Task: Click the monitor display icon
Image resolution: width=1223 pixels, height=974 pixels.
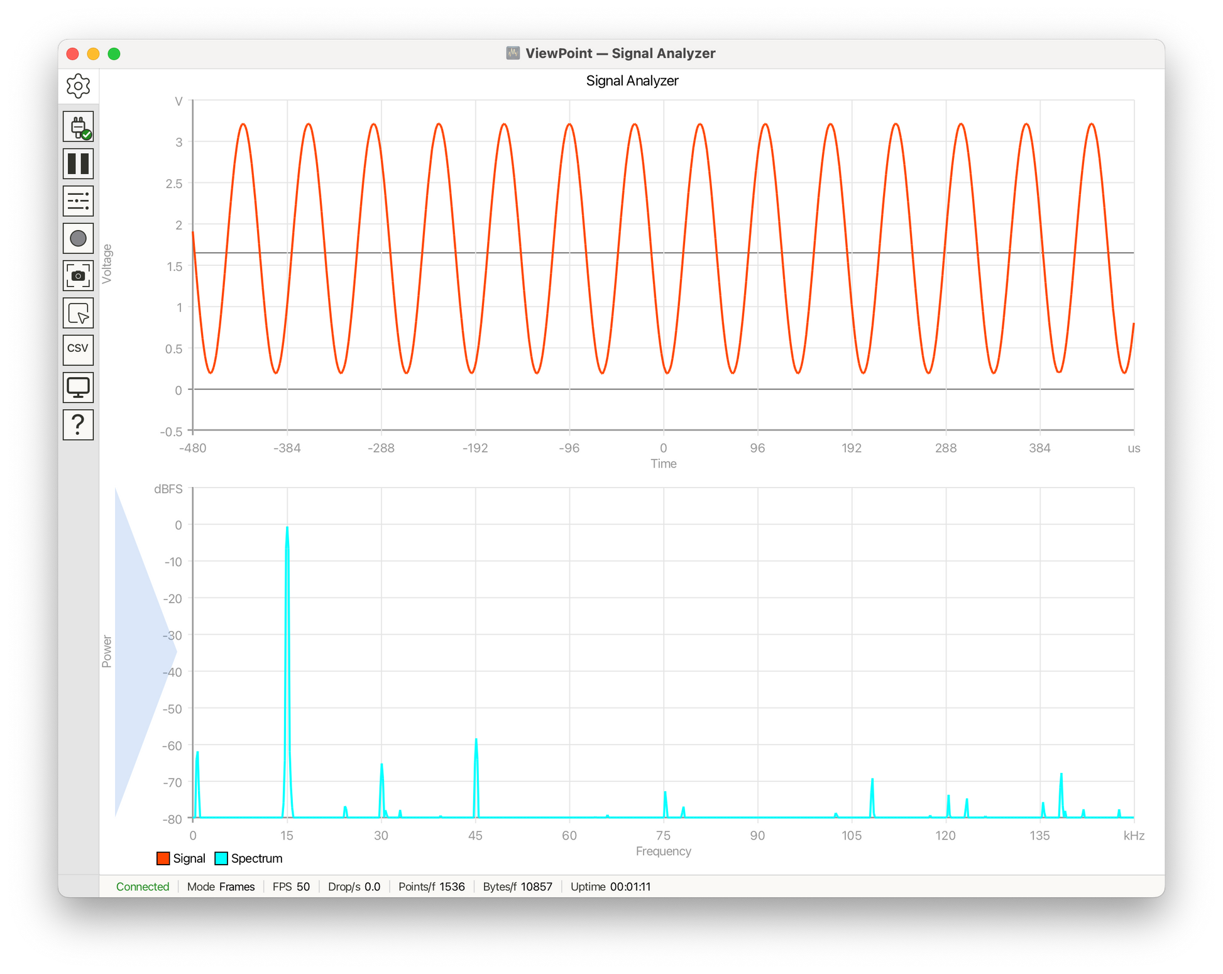Action: 78,388
